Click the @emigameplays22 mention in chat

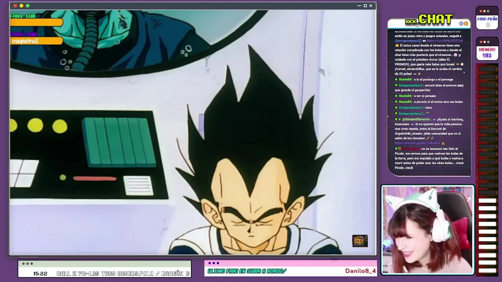tap(408, 41)
